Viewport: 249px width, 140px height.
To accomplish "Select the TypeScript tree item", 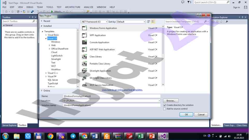I will tap(53, 83).
